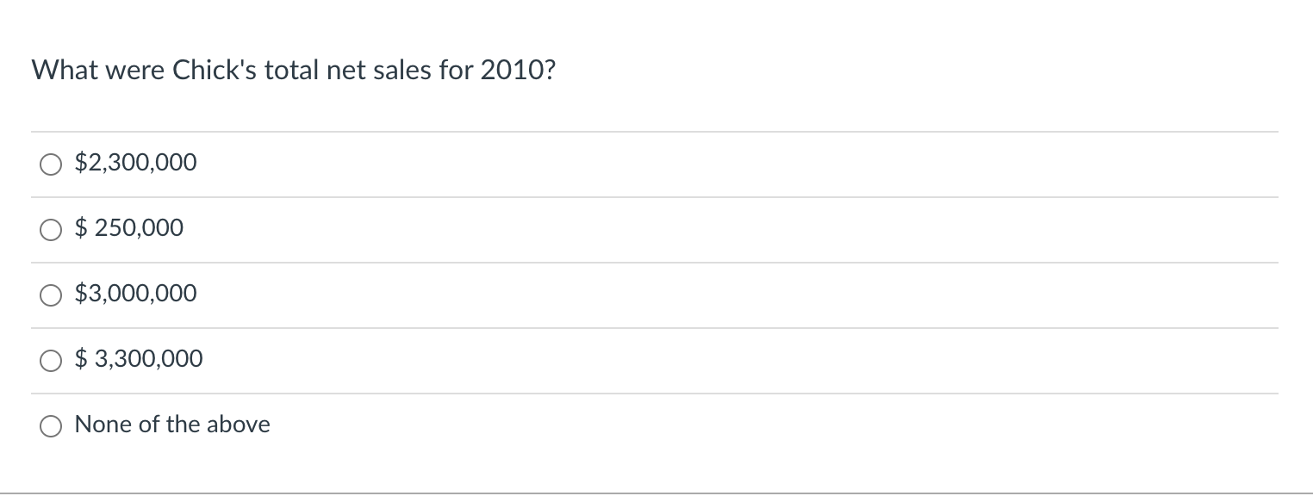1313x496 pixels.
Task: Choose the $3,000,000 radio button
Action: click(x=51, y=294)
